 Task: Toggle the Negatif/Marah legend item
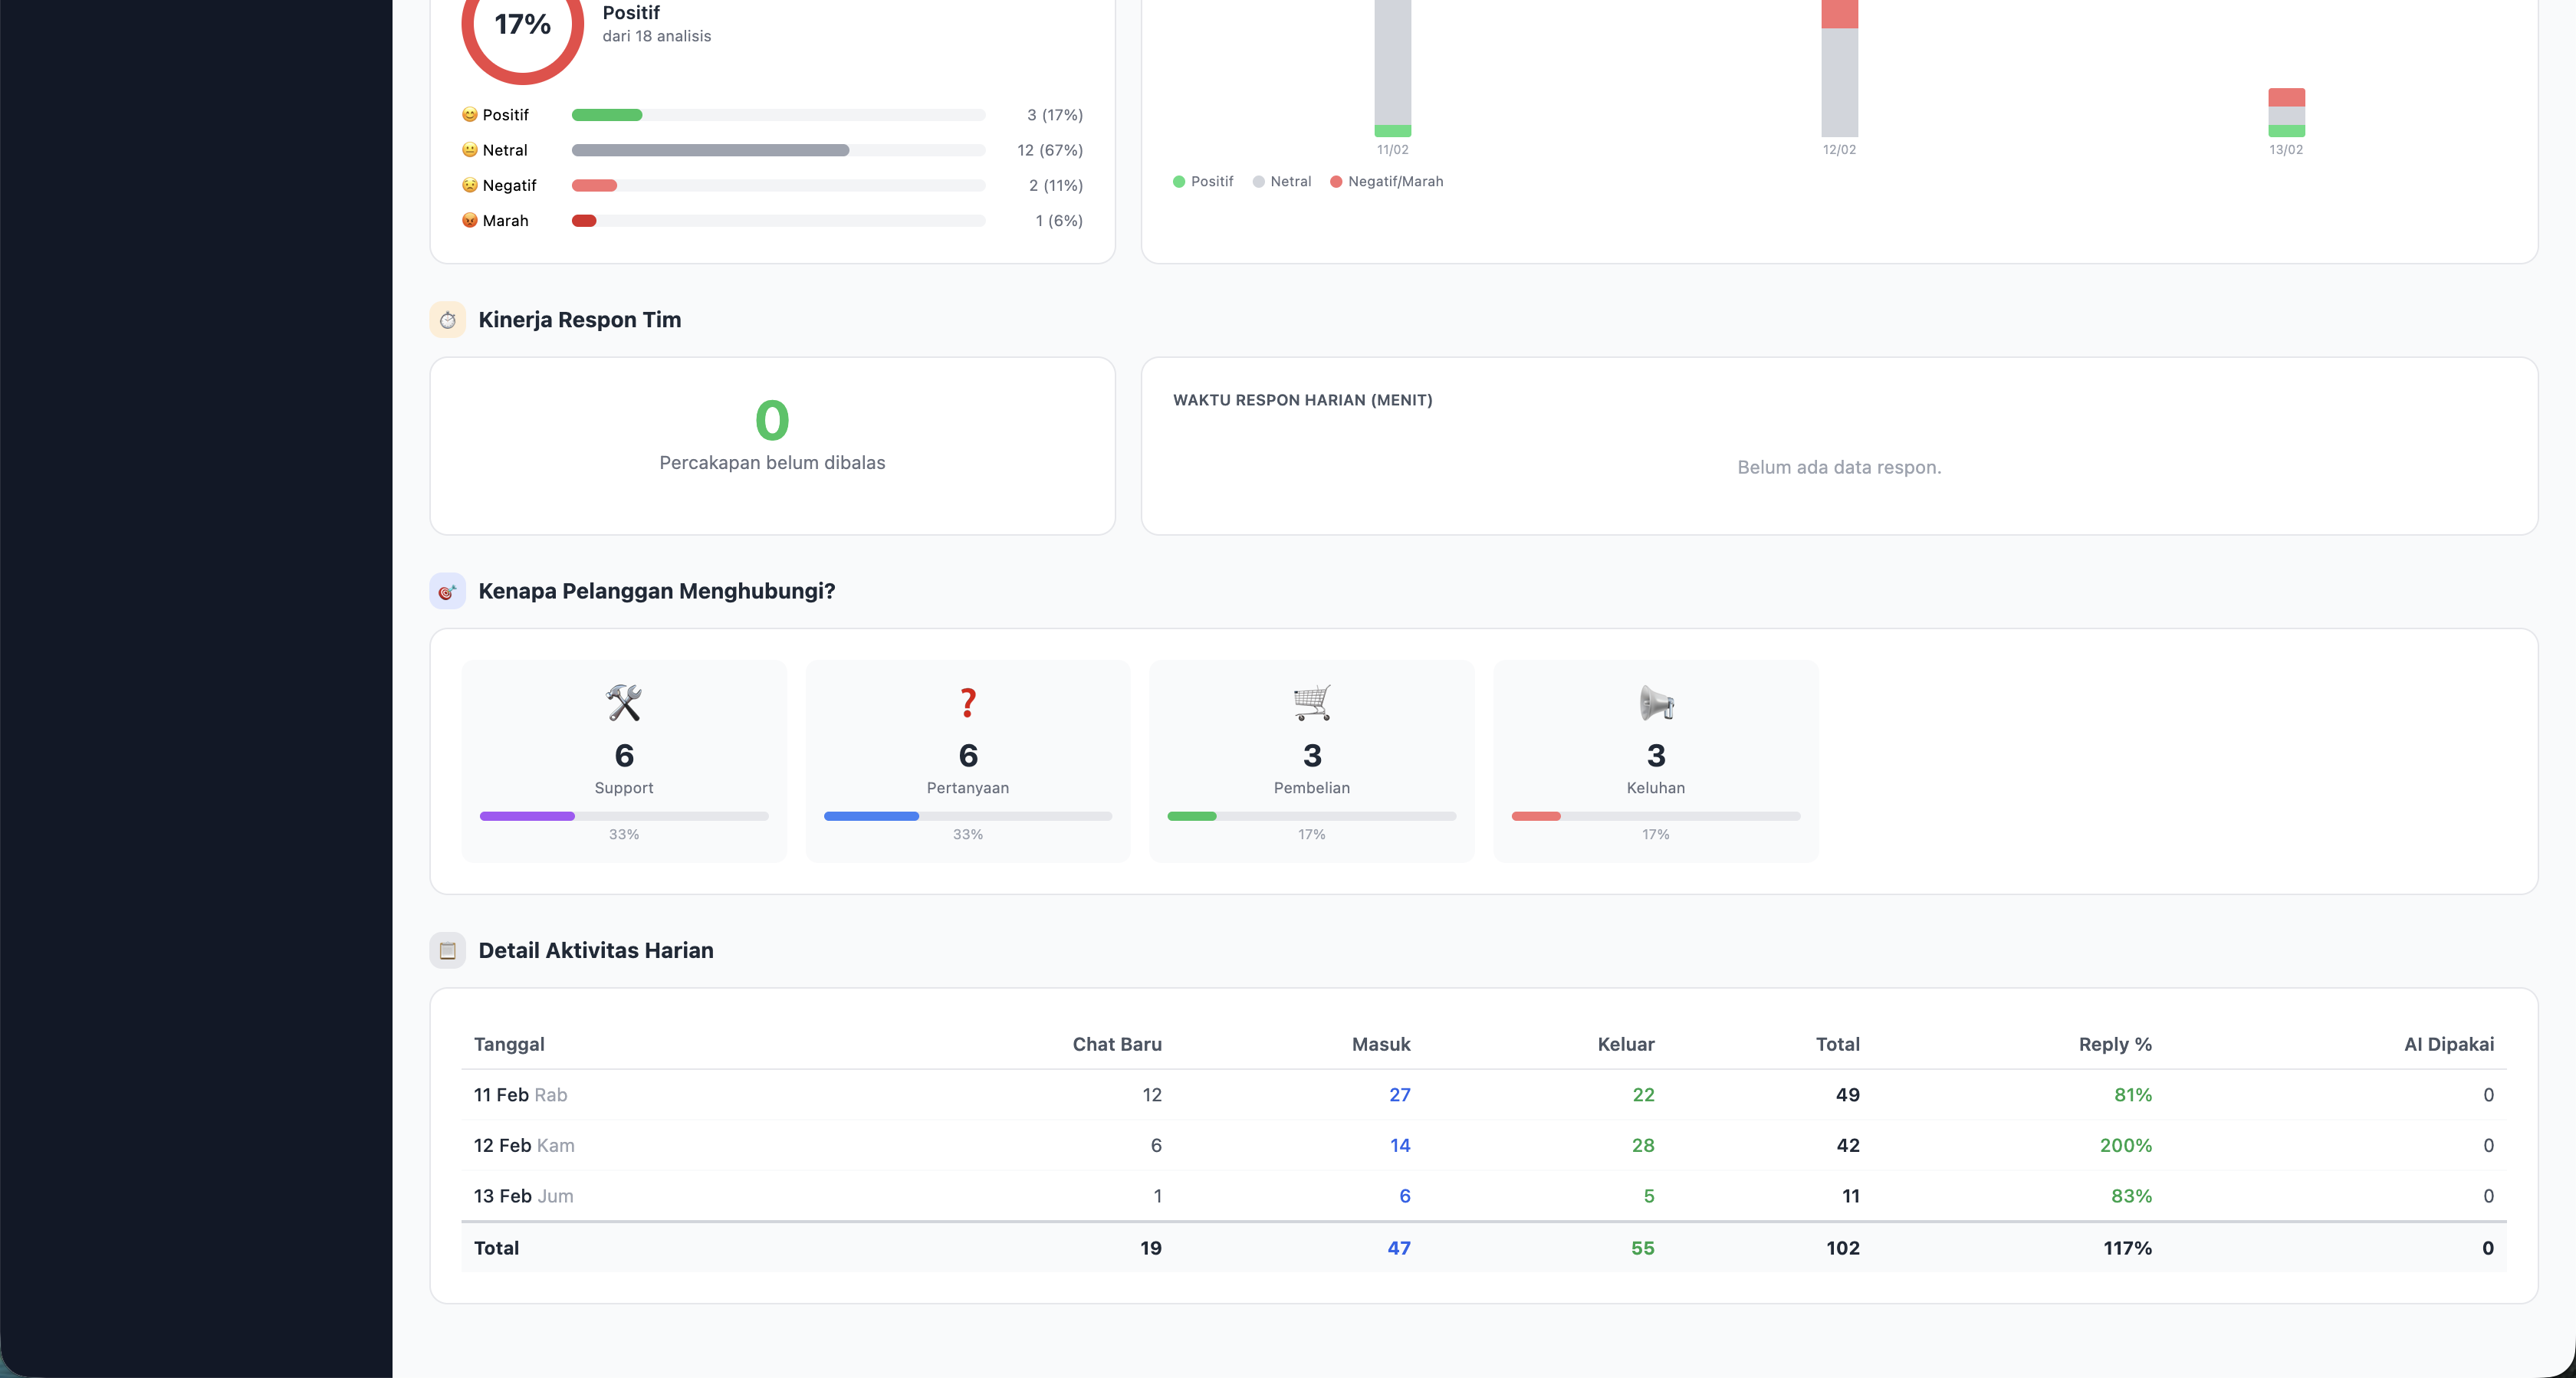[1386, 181]
